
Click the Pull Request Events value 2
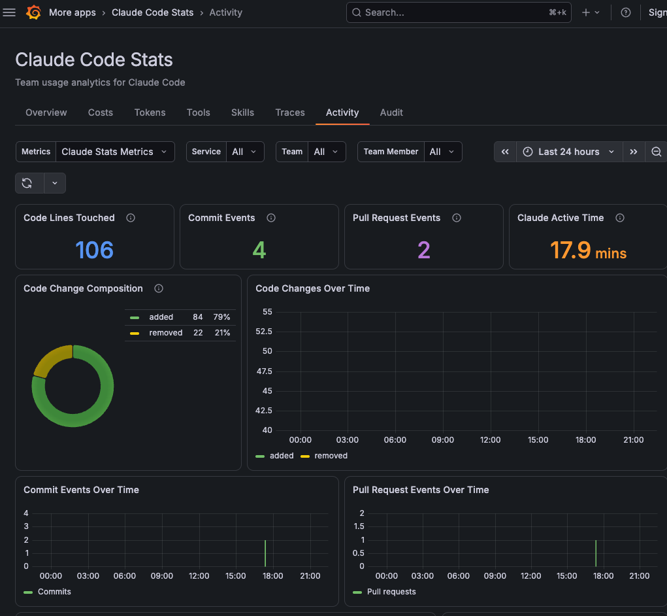point(424,250)
